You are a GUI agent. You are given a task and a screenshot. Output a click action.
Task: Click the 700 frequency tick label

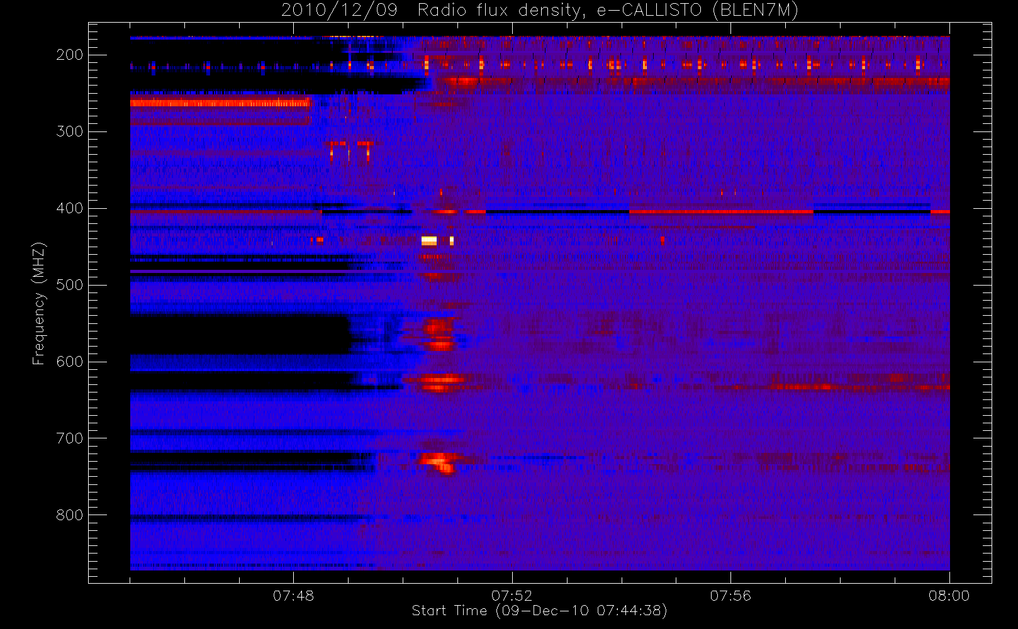point(69,438)
